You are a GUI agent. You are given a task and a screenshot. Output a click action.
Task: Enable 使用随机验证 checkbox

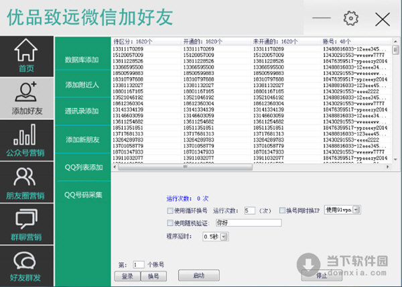coord(170,223)
